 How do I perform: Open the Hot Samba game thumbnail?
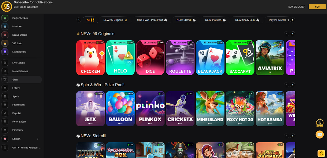(x=270, y=109)
